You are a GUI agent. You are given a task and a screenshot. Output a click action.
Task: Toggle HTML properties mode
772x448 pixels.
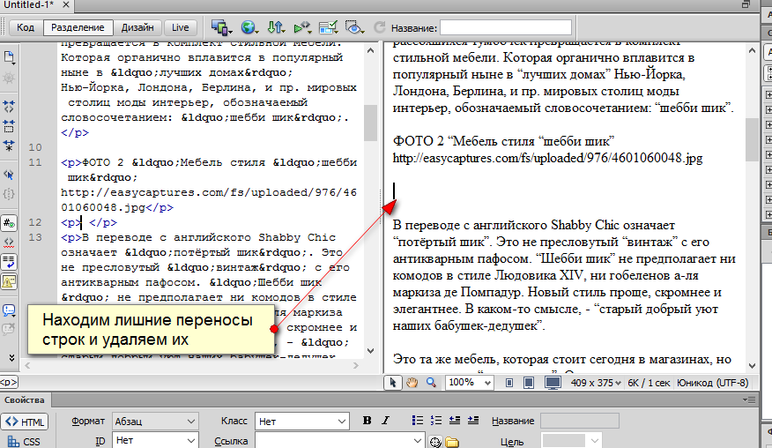(25, 422)
